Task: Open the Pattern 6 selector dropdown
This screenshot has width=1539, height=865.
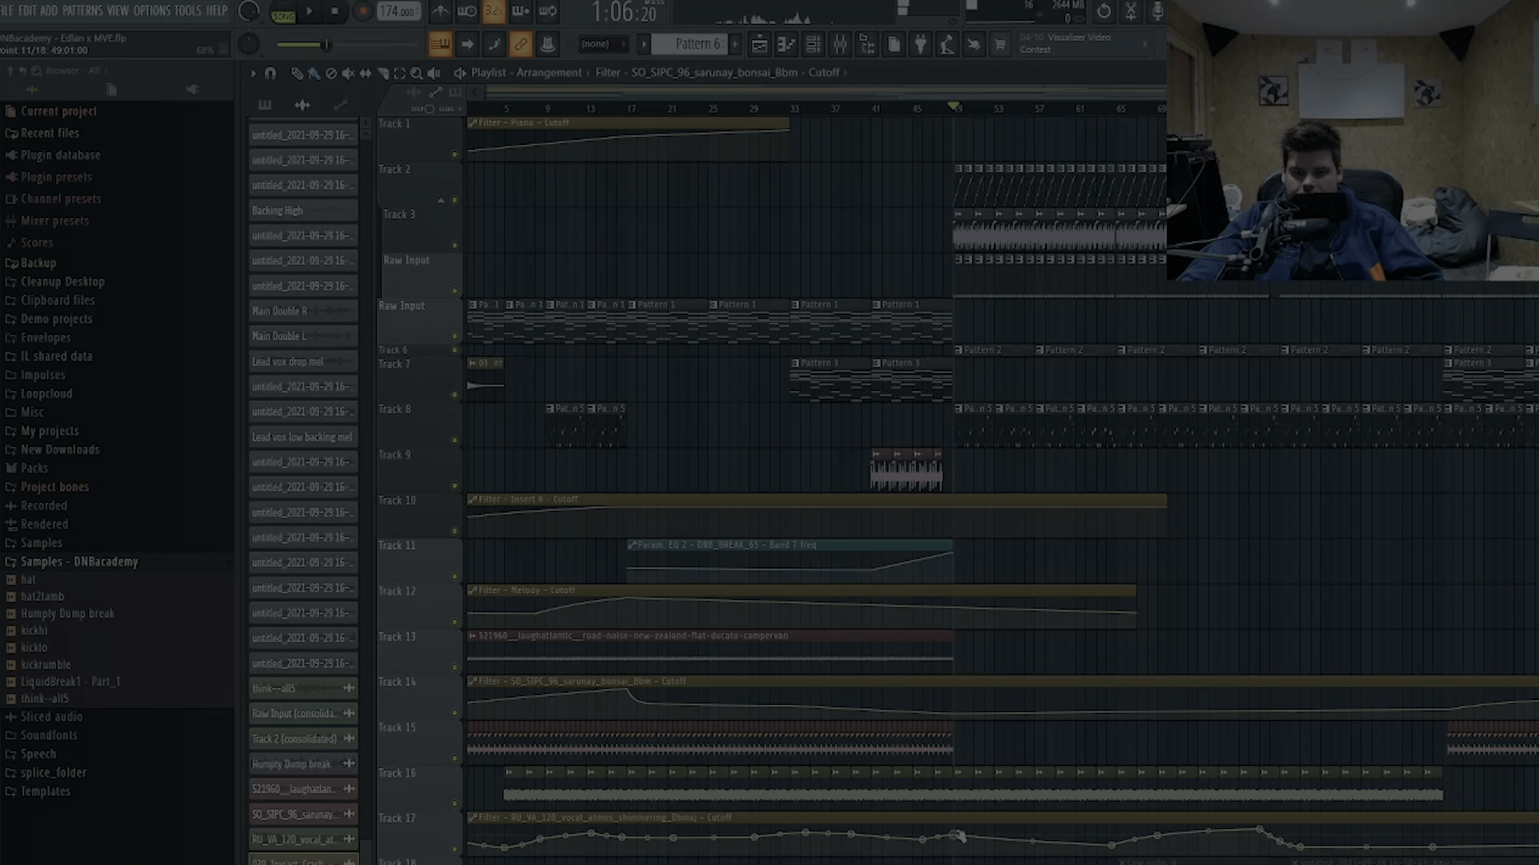Action: tap(693, 44)
